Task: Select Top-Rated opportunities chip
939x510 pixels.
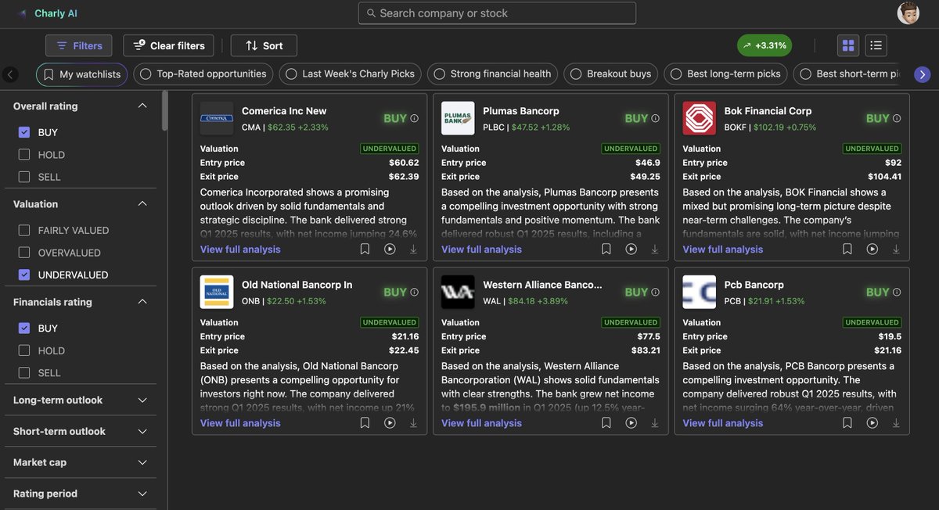Action: 203,74
